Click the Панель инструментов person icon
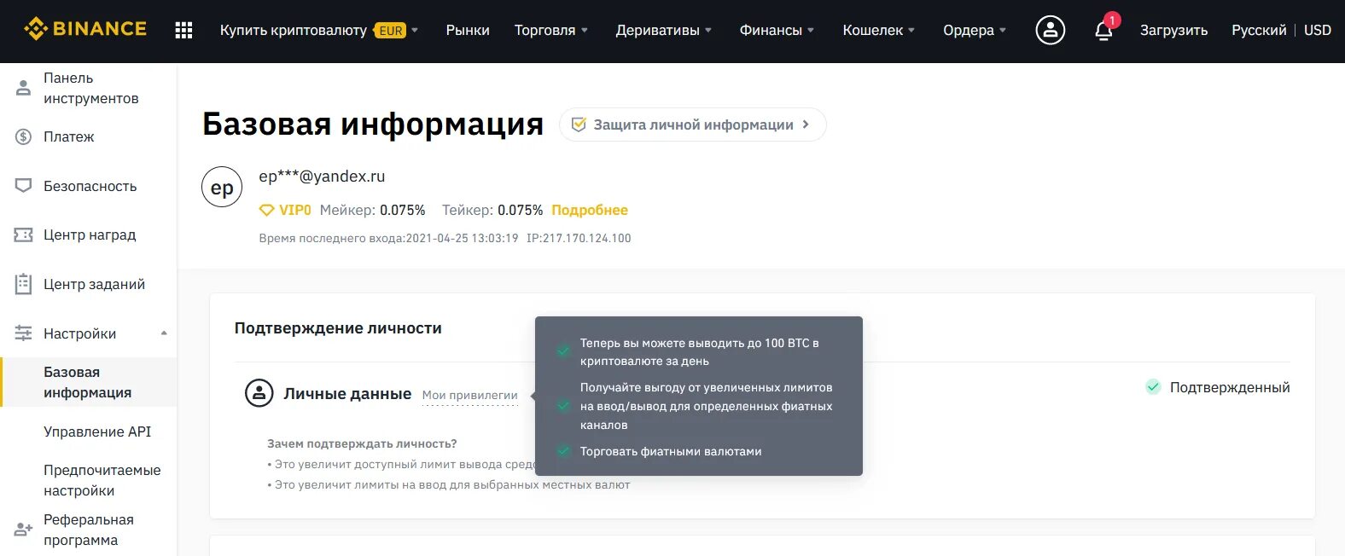 [x=24, y=87]
